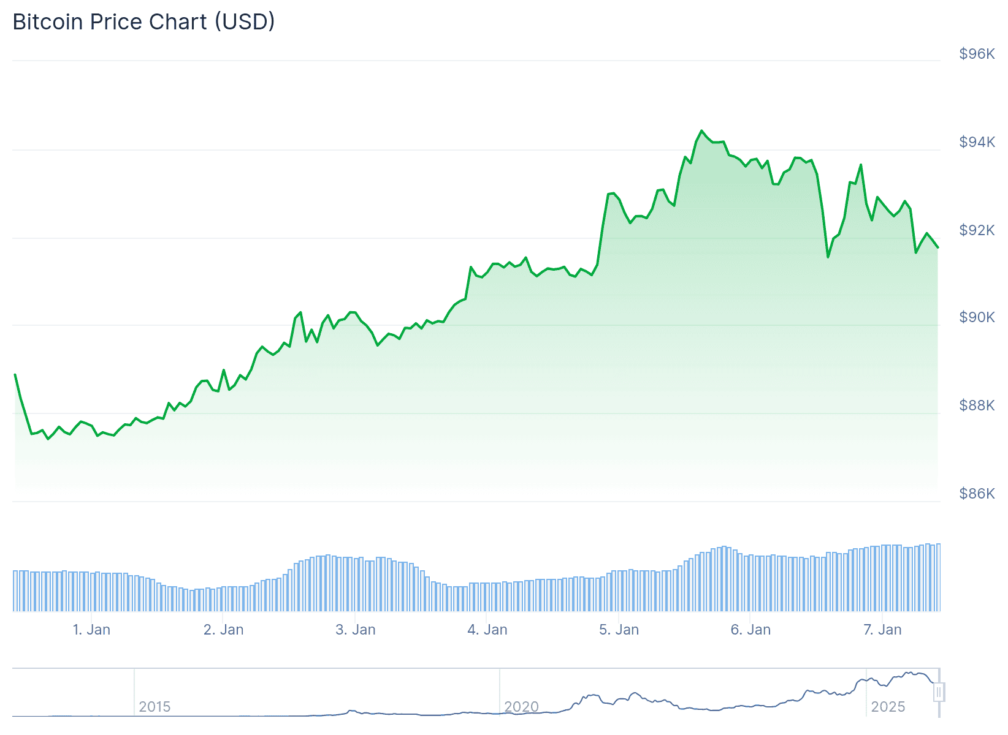The height and width of the screenshot is (735, 1008).
Task: Select the $88K axis label
Action: [977, 405]
